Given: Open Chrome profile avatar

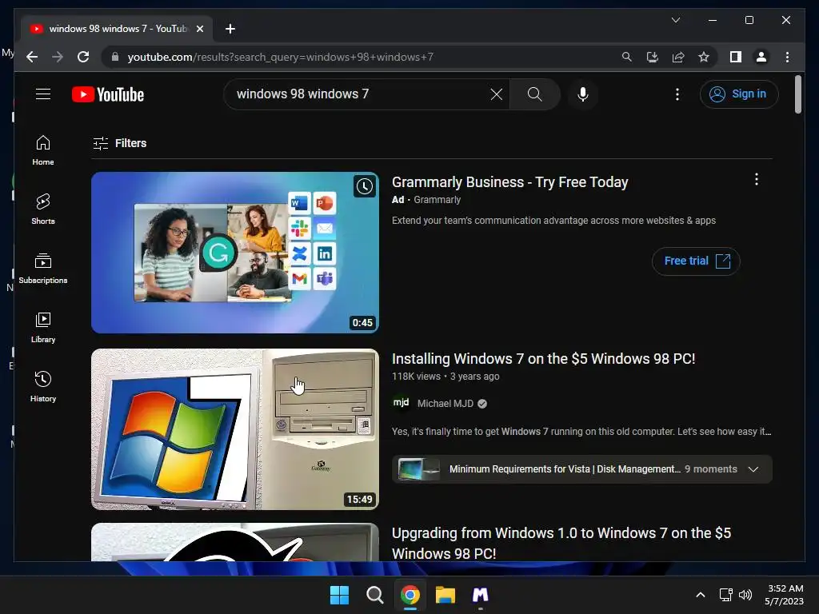Looking at the screenshot, I should (761, 57).
